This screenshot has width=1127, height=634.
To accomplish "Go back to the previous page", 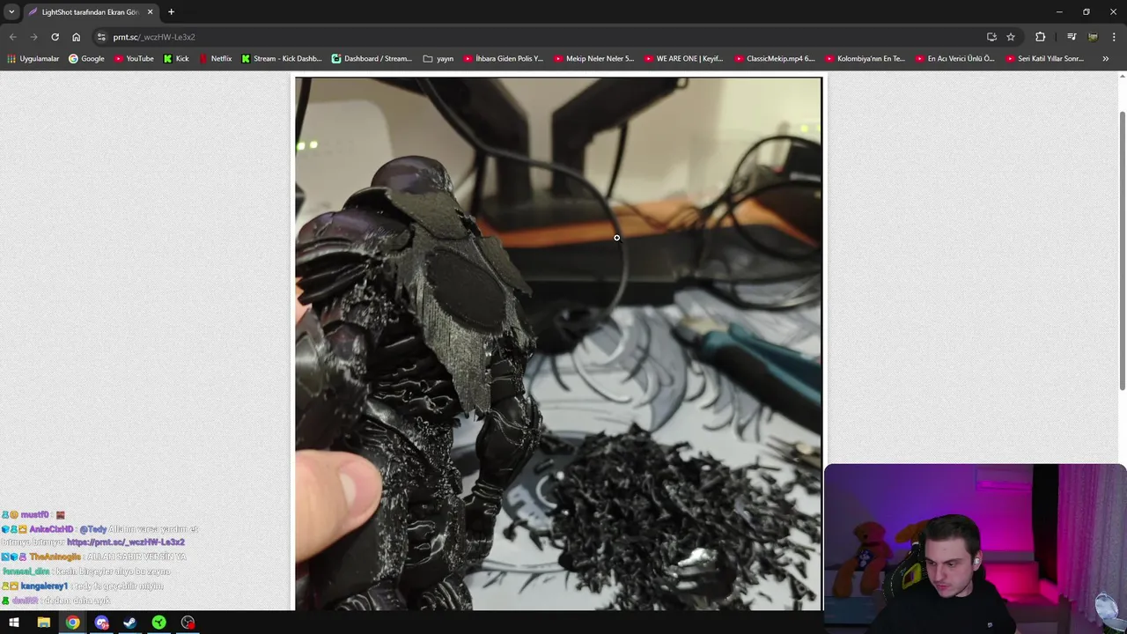I will point(12,37).
